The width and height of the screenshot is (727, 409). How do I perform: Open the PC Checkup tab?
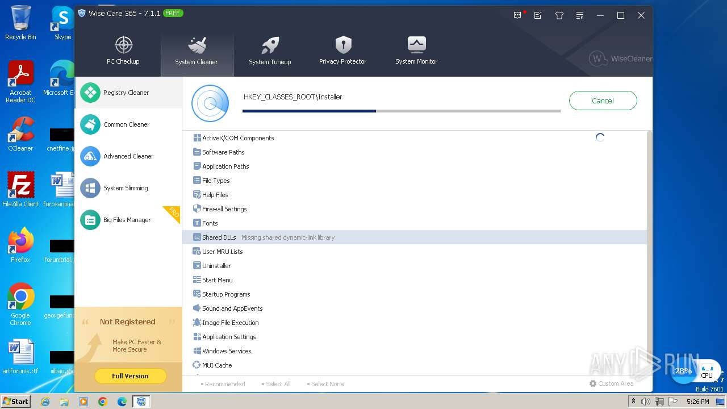(123, 51)
